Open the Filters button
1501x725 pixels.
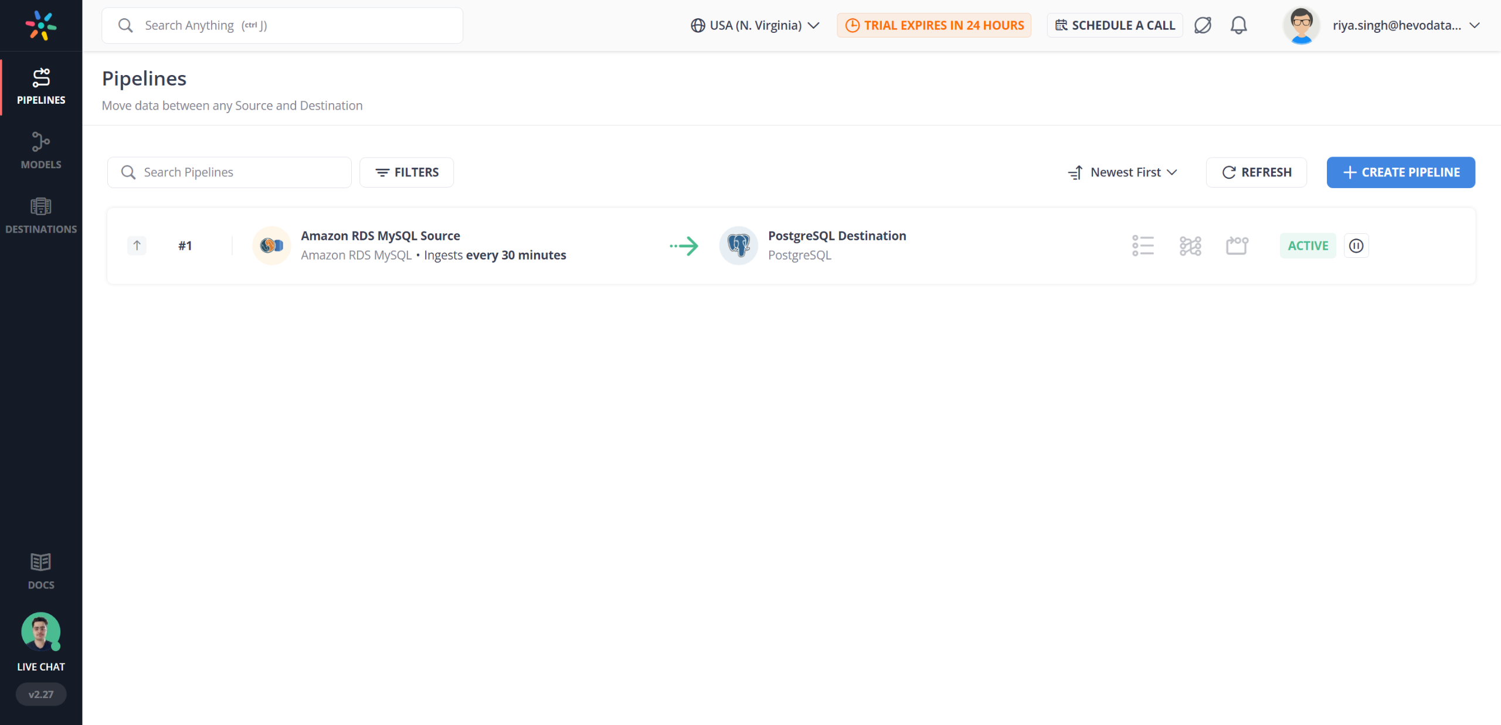pyautogui.click(x=406, y=172)
